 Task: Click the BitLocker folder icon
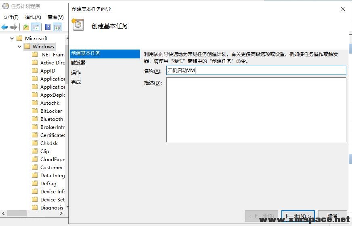[x=35, y=111]
